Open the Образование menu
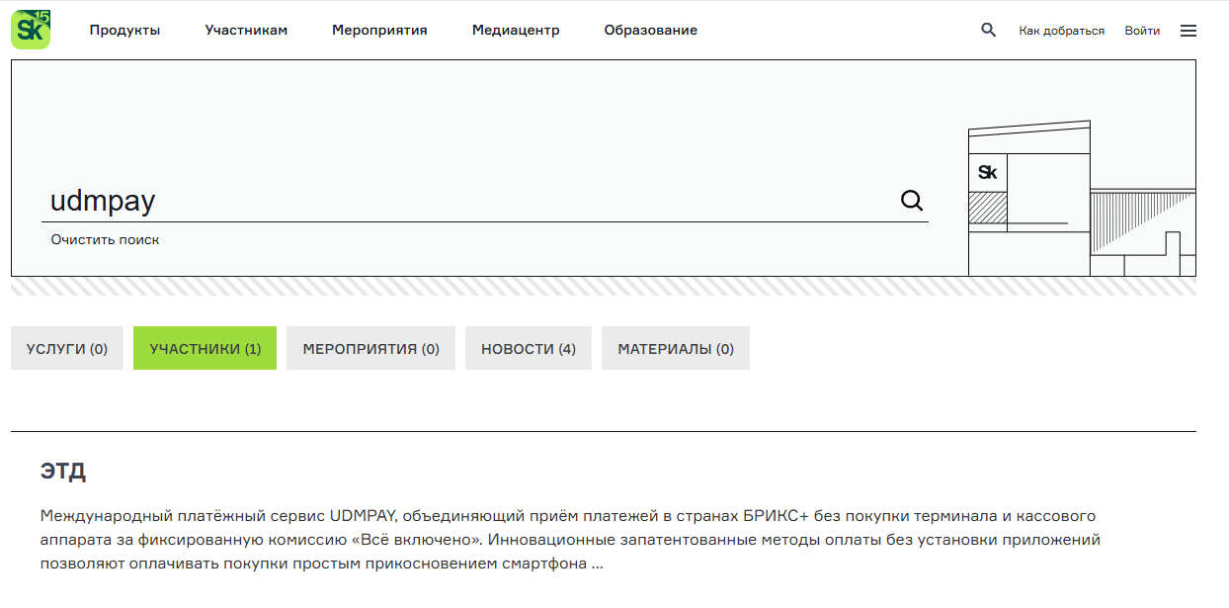The height and width of the screenshot is (608, 1229). click(x=650, y=31)
